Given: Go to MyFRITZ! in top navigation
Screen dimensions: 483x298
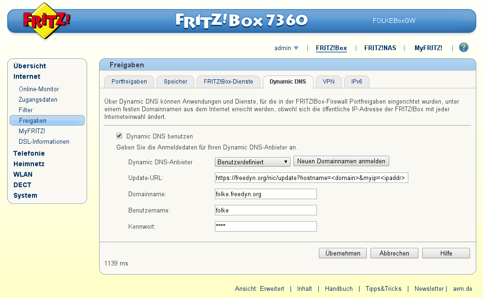Looking at the screenshot, I should [428, 48].
